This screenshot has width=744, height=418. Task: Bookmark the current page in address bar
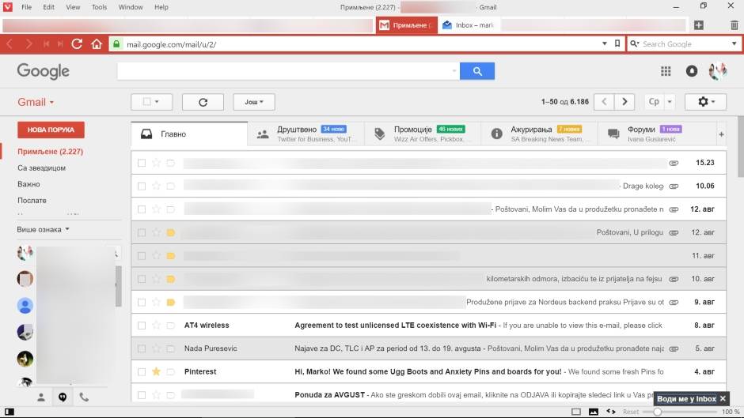click(617, 44)
